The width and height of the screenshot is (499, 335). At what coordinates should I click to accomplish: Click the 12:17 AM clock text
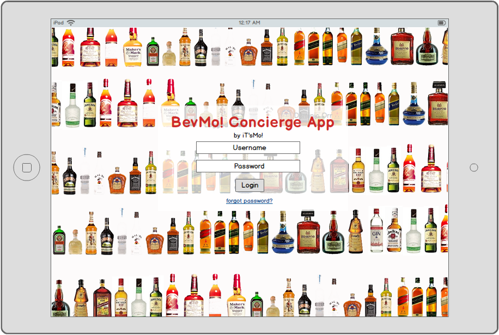coord(249,22)
